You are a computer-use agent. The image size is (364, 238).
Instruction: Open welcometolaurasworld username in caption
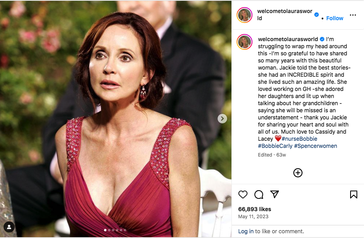click(288, 39)
